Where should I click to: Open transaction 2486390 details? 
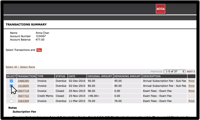23,81
